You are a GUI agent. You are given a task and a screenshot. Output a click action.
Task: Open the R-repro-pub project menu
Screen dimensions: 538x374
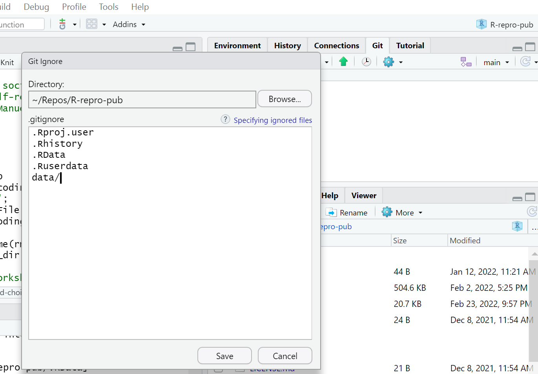505,25
